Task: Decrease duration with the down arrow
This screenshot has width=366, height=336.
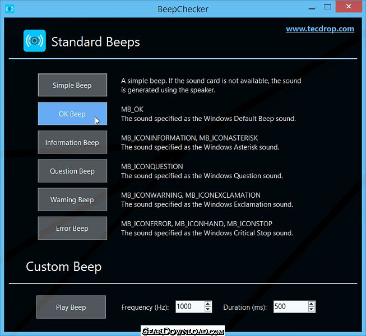Action: 311,310
